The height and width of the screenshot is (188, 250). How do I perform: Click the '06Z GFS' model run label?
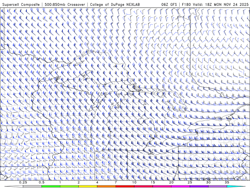(x=169, y=5)
